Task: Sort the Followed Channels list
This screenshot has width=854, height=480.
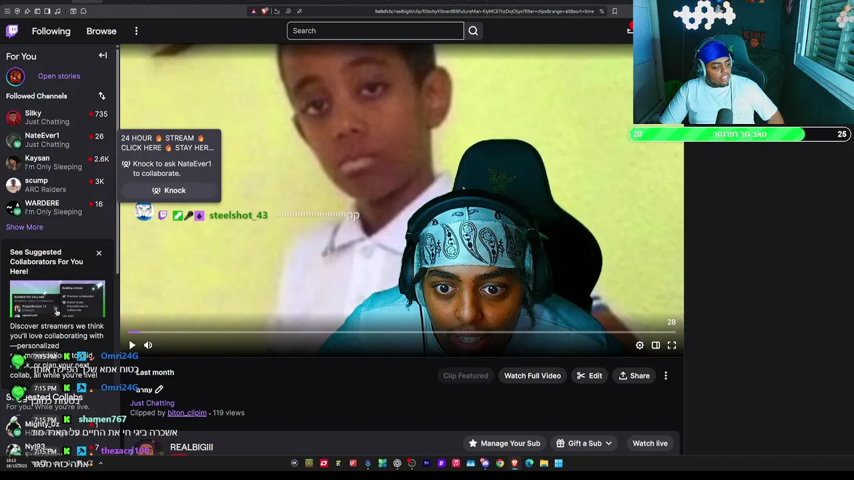Action: [x=101, y=96]
